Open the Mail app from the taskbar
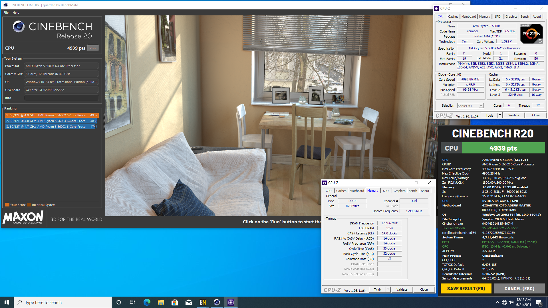 tap(189, 302)
